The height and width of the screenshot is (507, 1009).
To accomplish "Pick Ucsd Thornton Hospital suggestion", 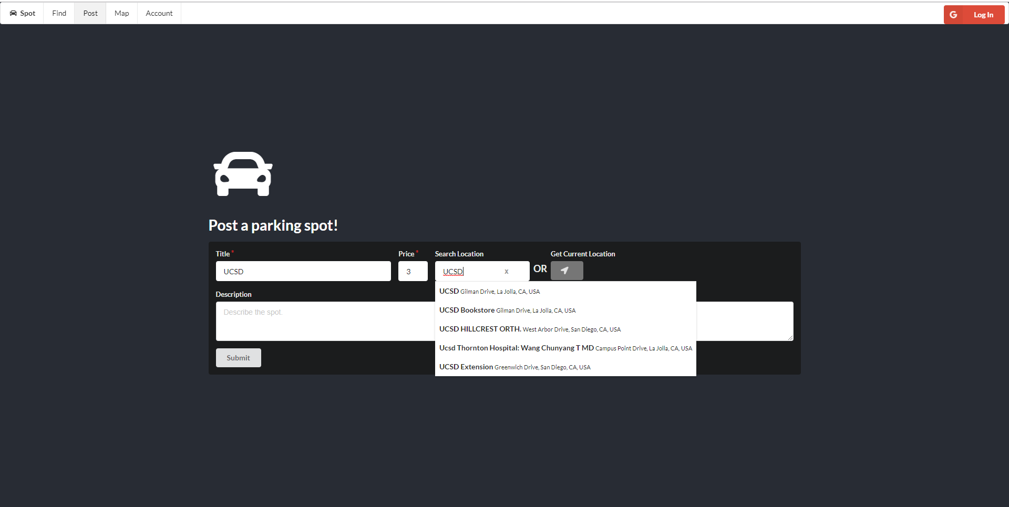I will click(565, 348).
